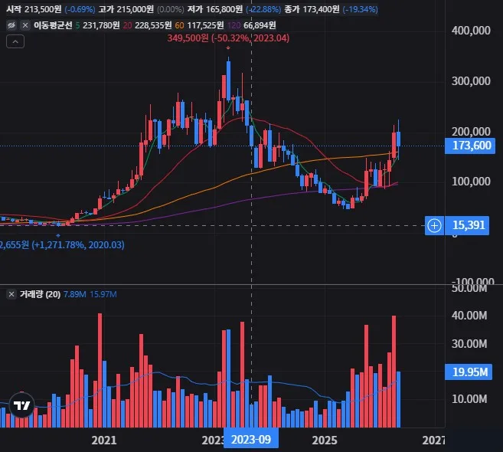Click the 10.00M volume axis label
The width and height of the screenshot is (503, 452).
(469, 399)
